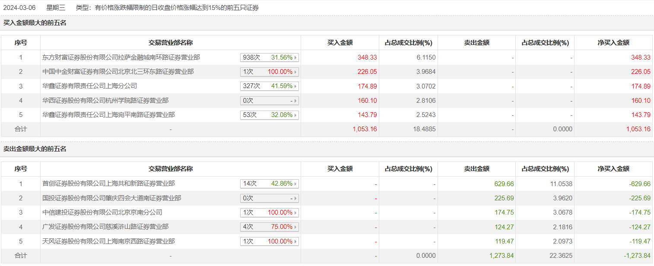This screenshot has height=266, width=654.
Task: Click the 卖出金额最大的前五名 section header
Action: coord(35,149)
